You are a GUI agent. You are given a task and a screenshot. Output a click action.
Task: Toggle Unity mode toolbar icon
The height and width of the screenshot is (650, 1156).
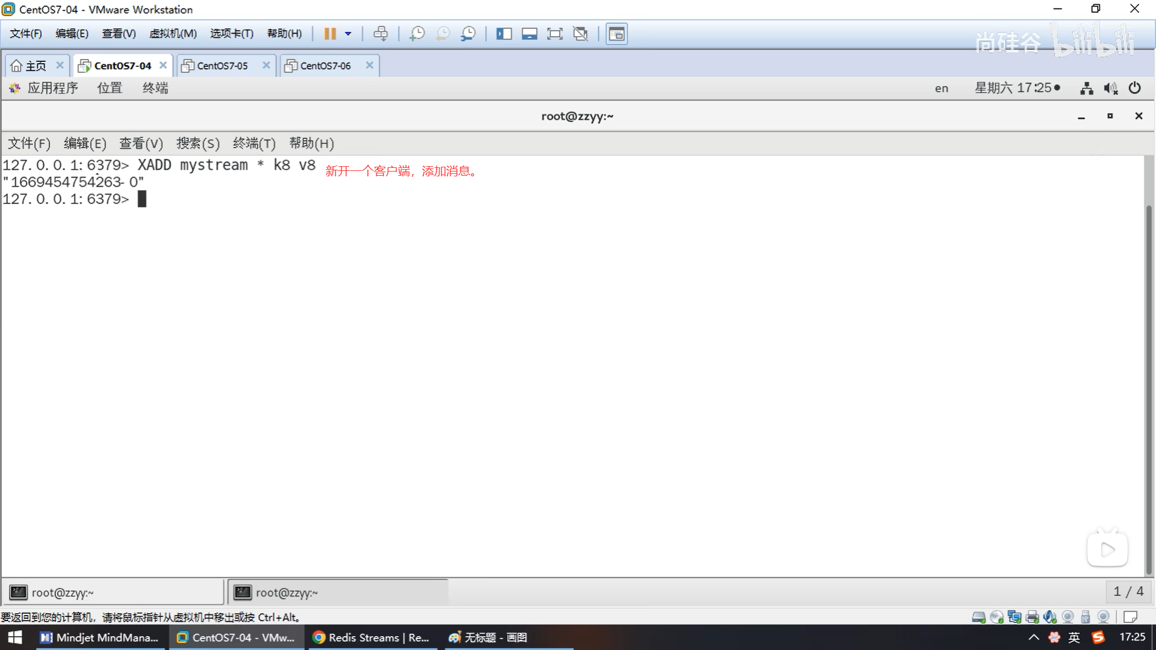[580, 34]
